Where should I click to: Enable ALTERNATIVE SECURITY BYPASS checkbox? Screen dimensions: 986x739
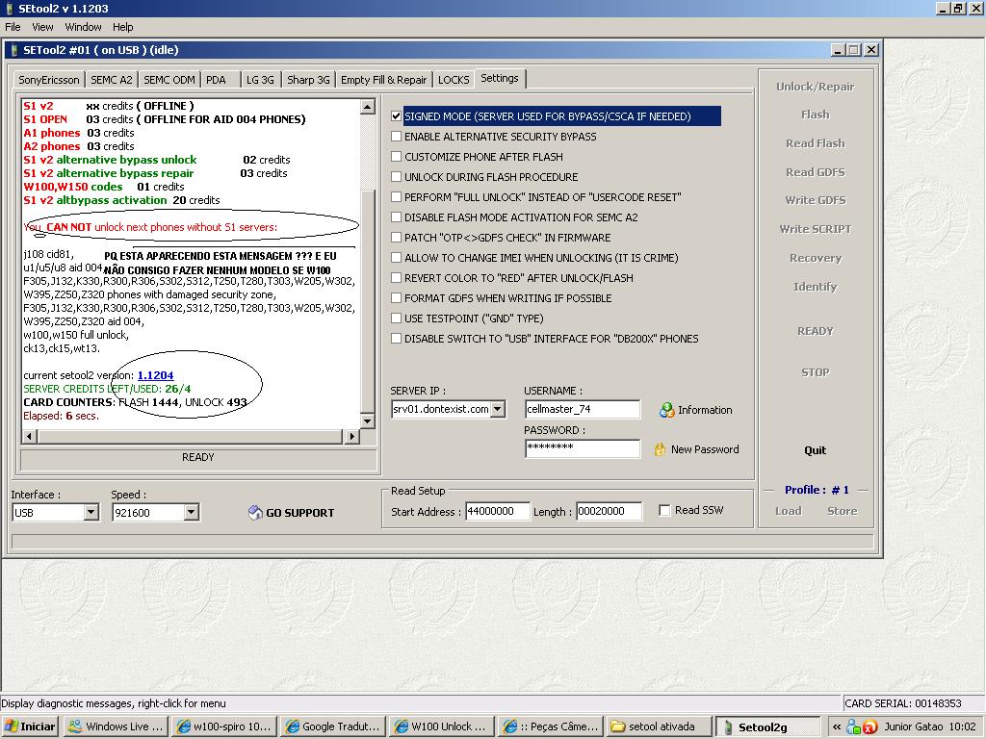point(396,137)
